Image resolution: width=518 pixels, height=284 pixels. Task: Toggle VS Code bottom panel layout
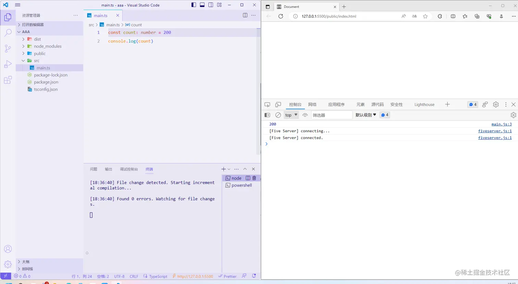(202, 5)
